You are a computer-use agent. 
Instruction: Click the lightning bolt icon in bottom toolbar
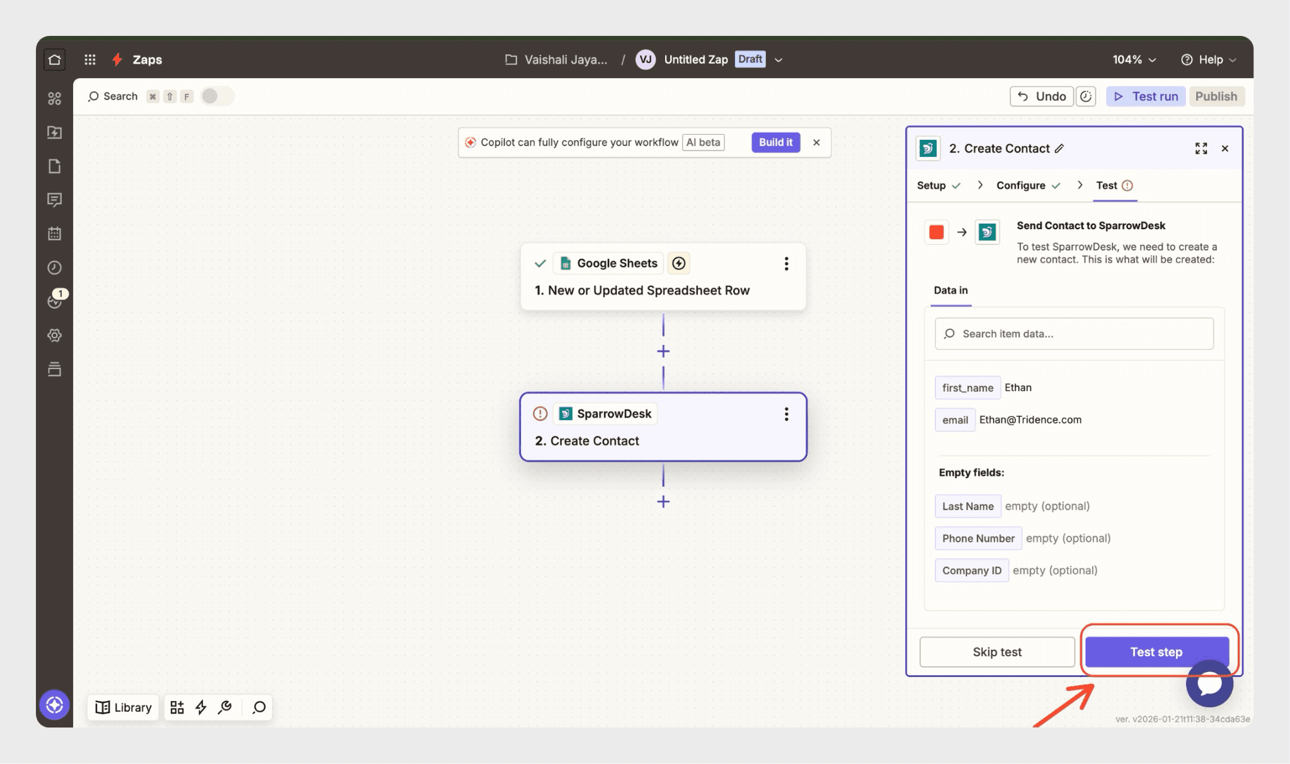(x=201, y=707)
